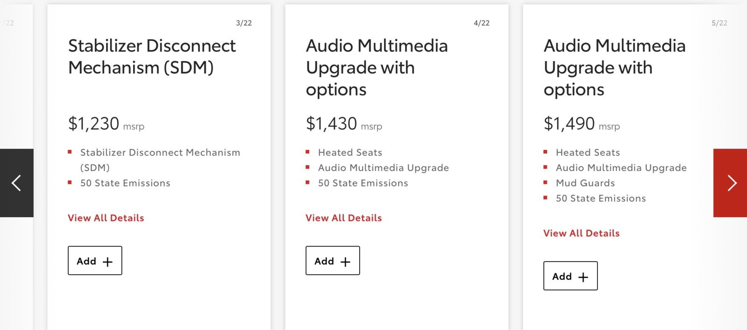
Task: Select the Stabilizer Disconnect Mechanism (SDM) title
Action: point(152,56)
